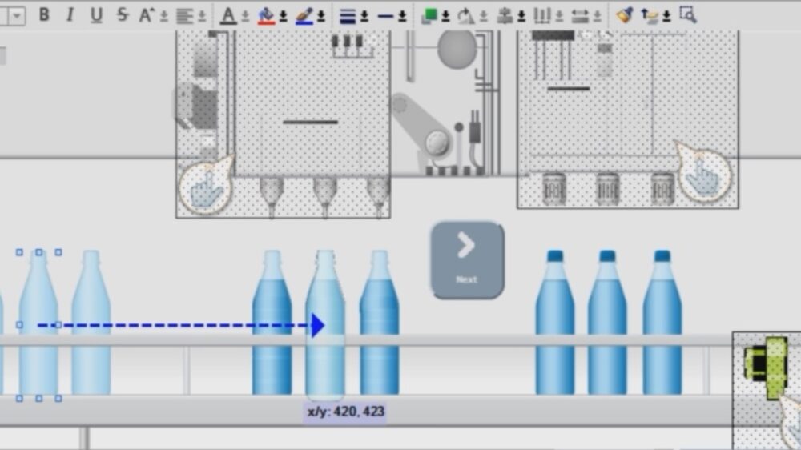Click the line style icon

(385, 16)
